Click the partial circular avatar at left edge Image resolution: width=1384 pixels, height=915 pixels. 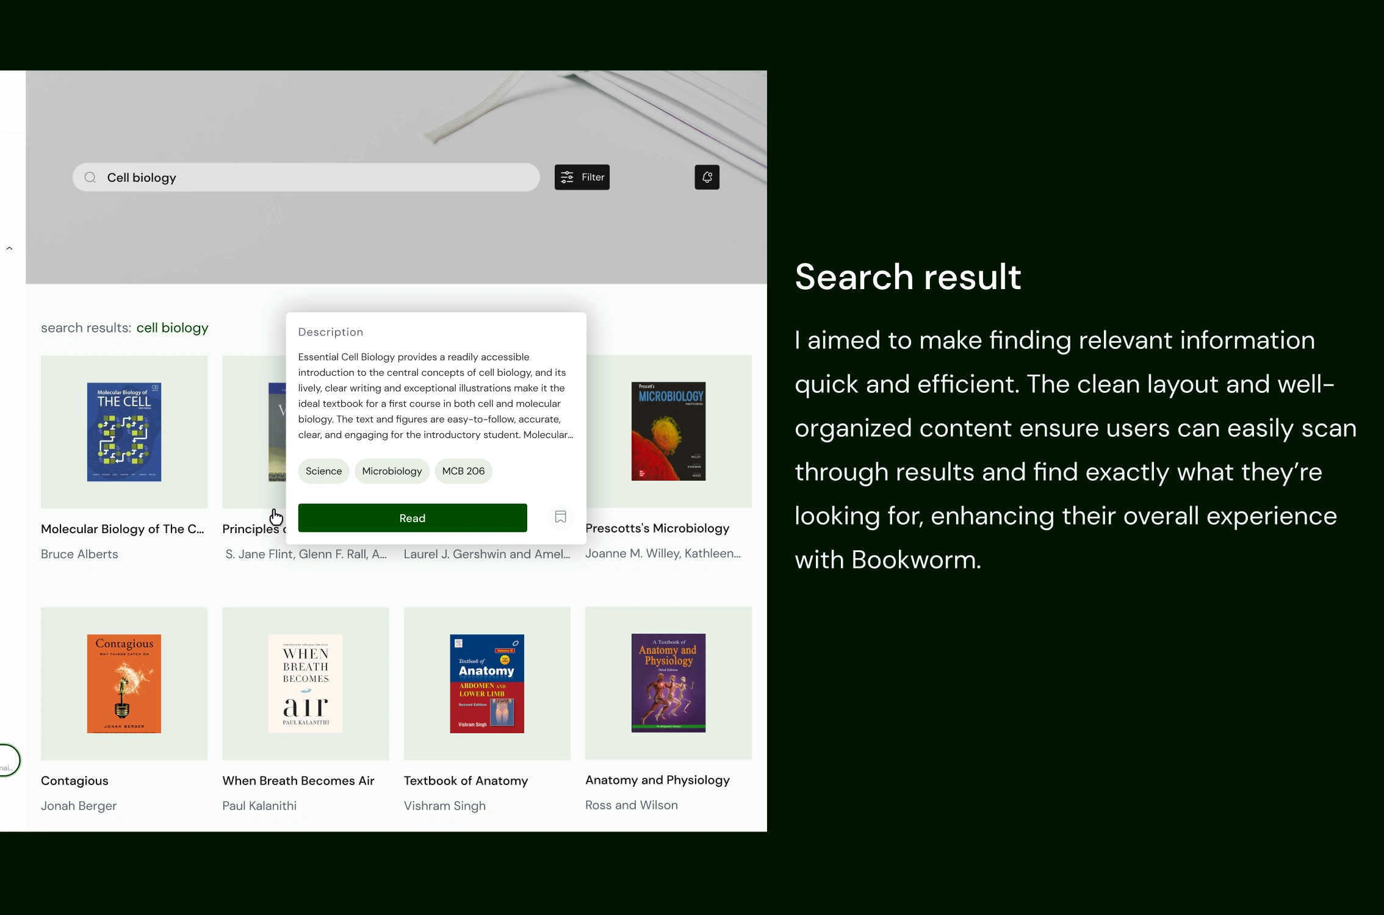pyautogui.click(x=9, y=761)
